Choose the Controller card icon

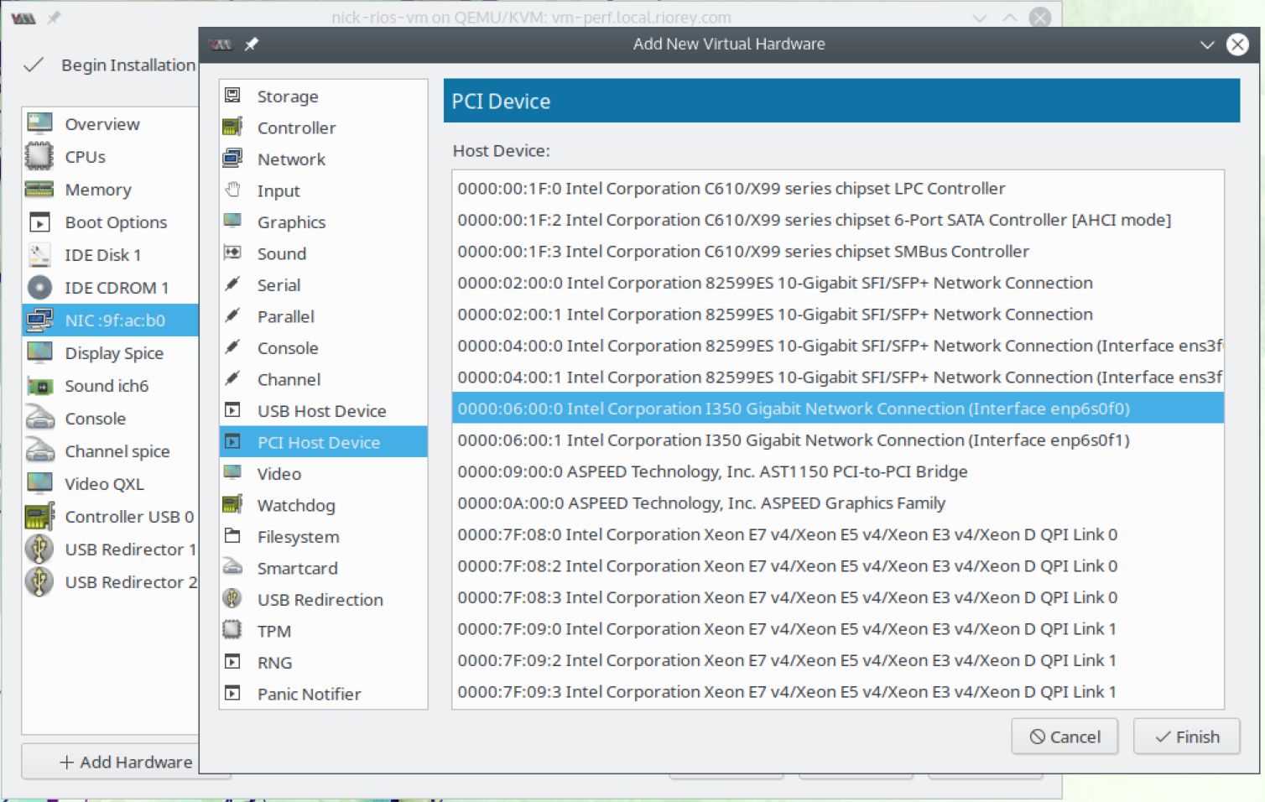tap(232, 128)
